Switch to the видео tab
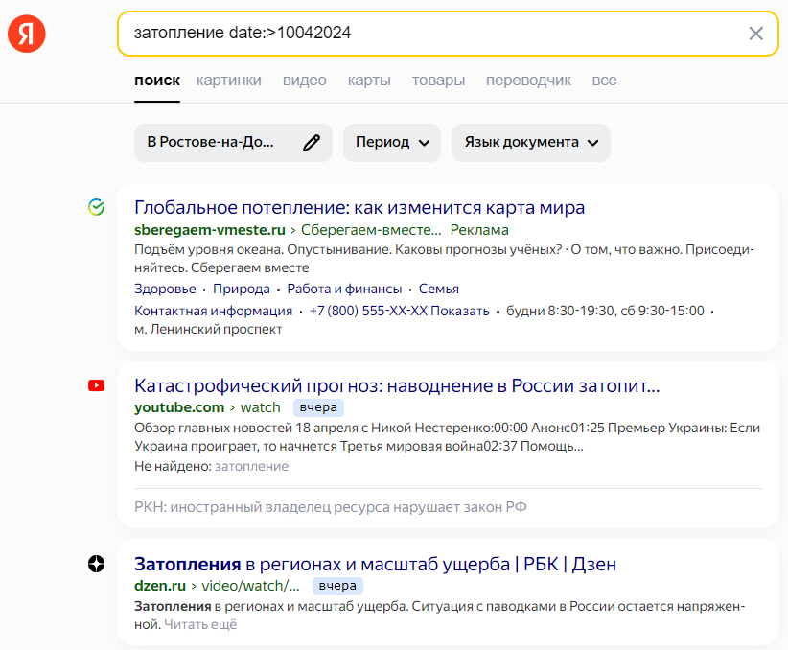The image size is (788, 650). tap(305, 81)
